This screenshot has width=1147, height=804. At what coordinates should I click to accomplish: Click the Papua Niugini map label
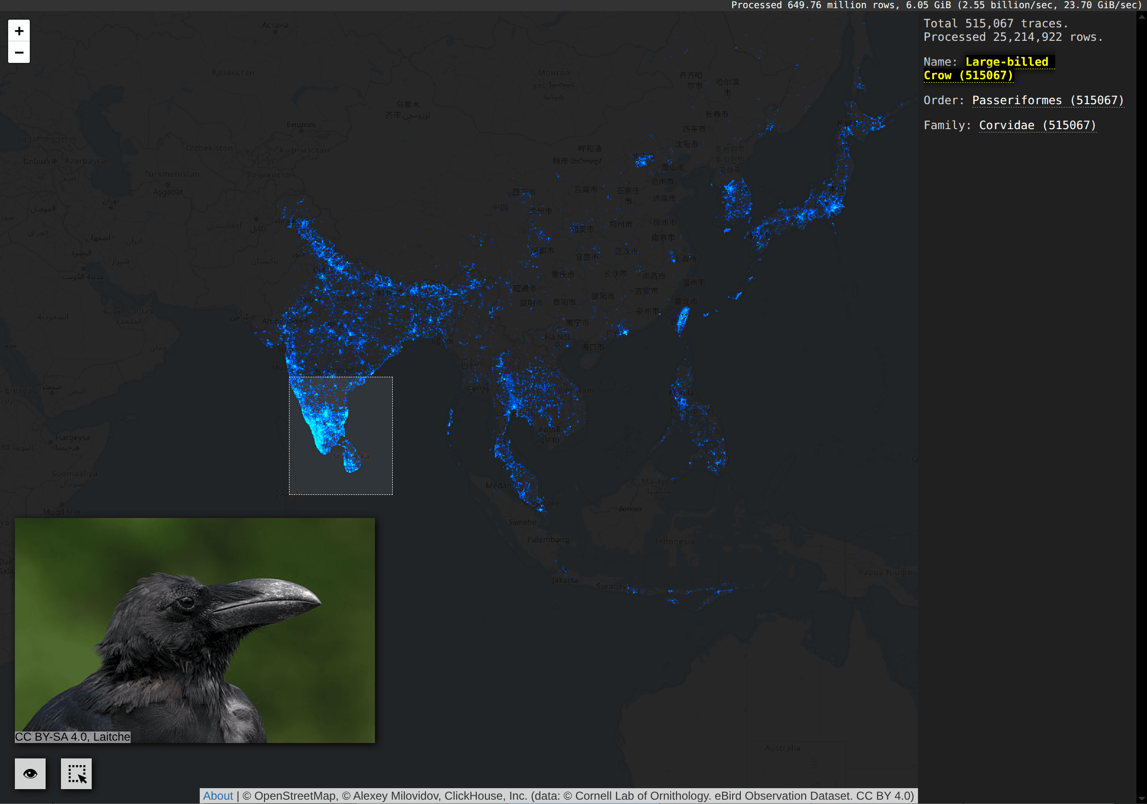coord(886,572)
